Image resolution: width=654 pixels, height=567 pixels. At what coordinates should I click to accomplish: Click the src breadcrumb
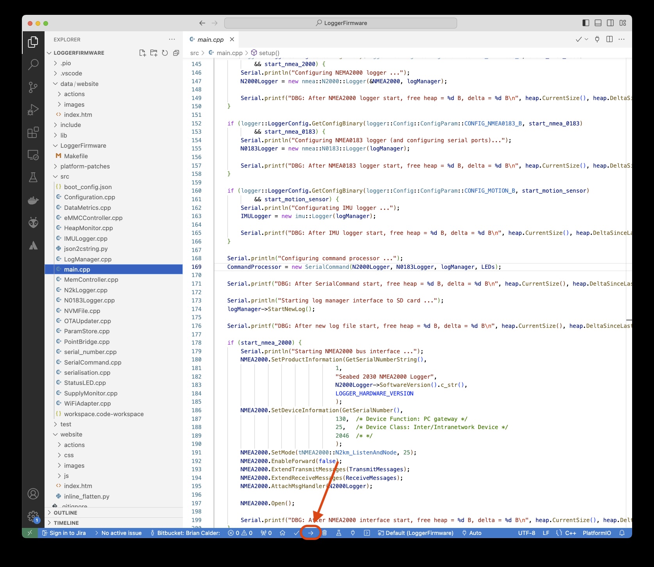[x=195, y=53]
